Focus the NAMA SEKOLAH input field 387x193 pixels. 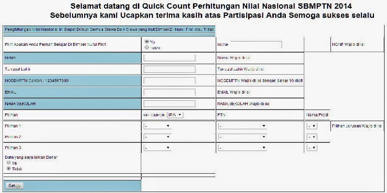click(x=170, y=104)
